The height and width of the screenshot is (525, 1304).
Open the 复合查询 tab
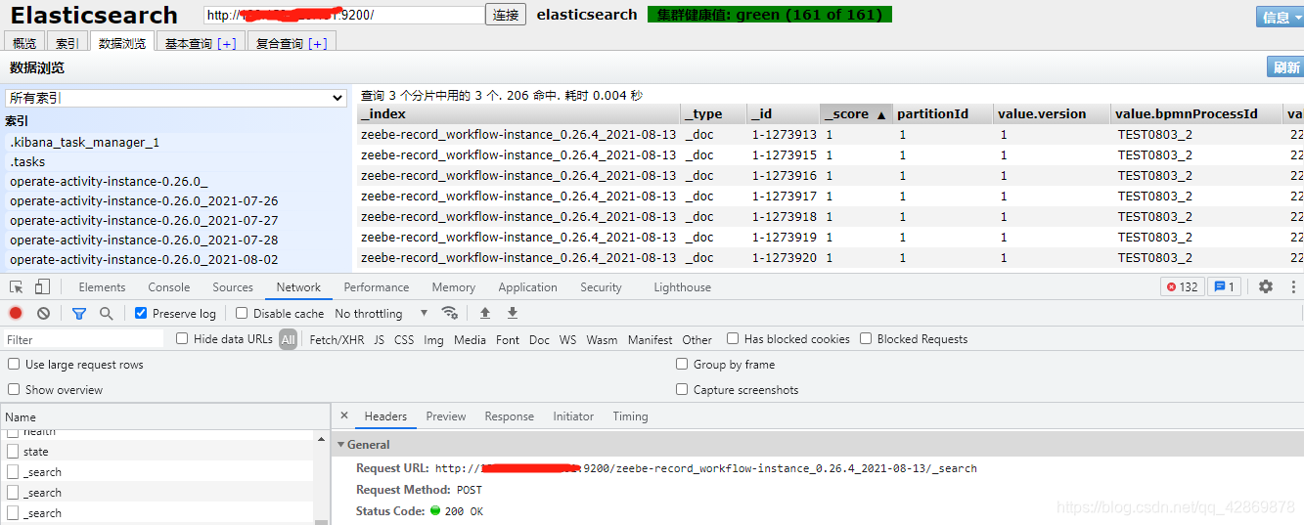click(x=292, y=43)
